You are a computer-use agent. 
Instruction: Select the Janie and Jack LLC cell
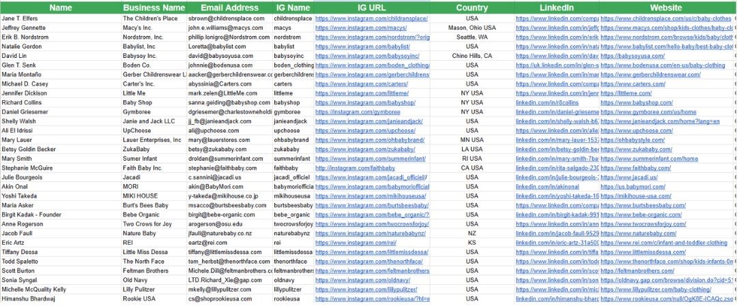click(154, 121)
